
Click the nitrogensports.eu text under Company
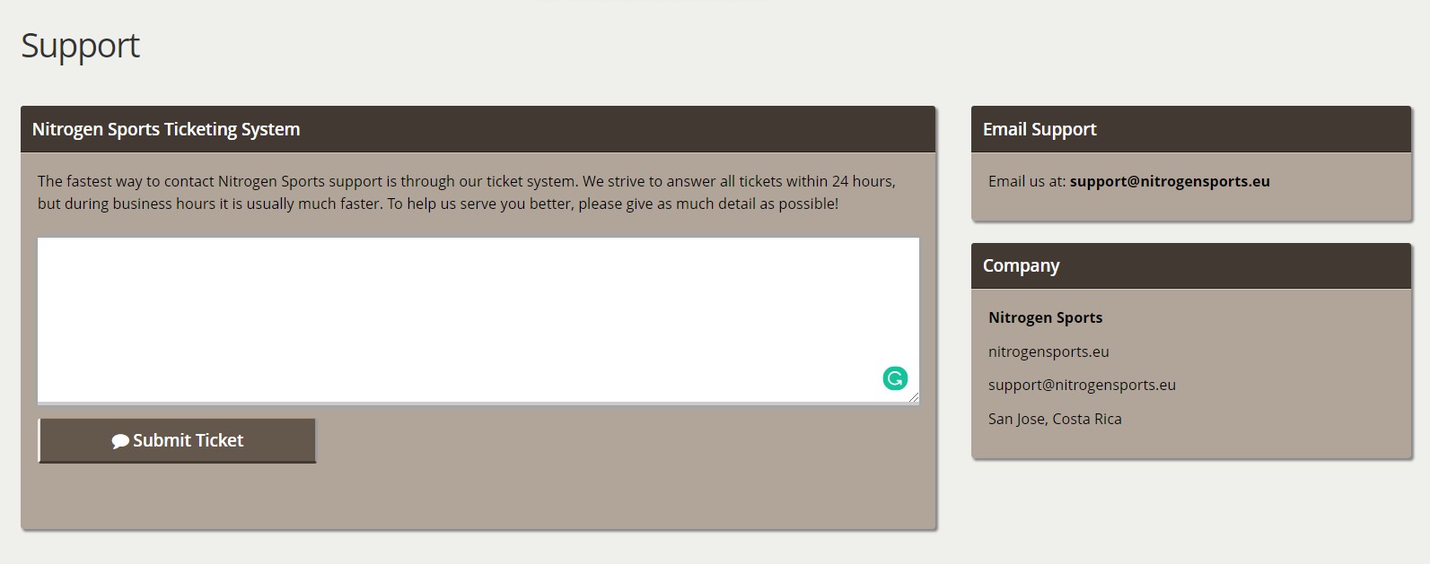(1048, 351)
